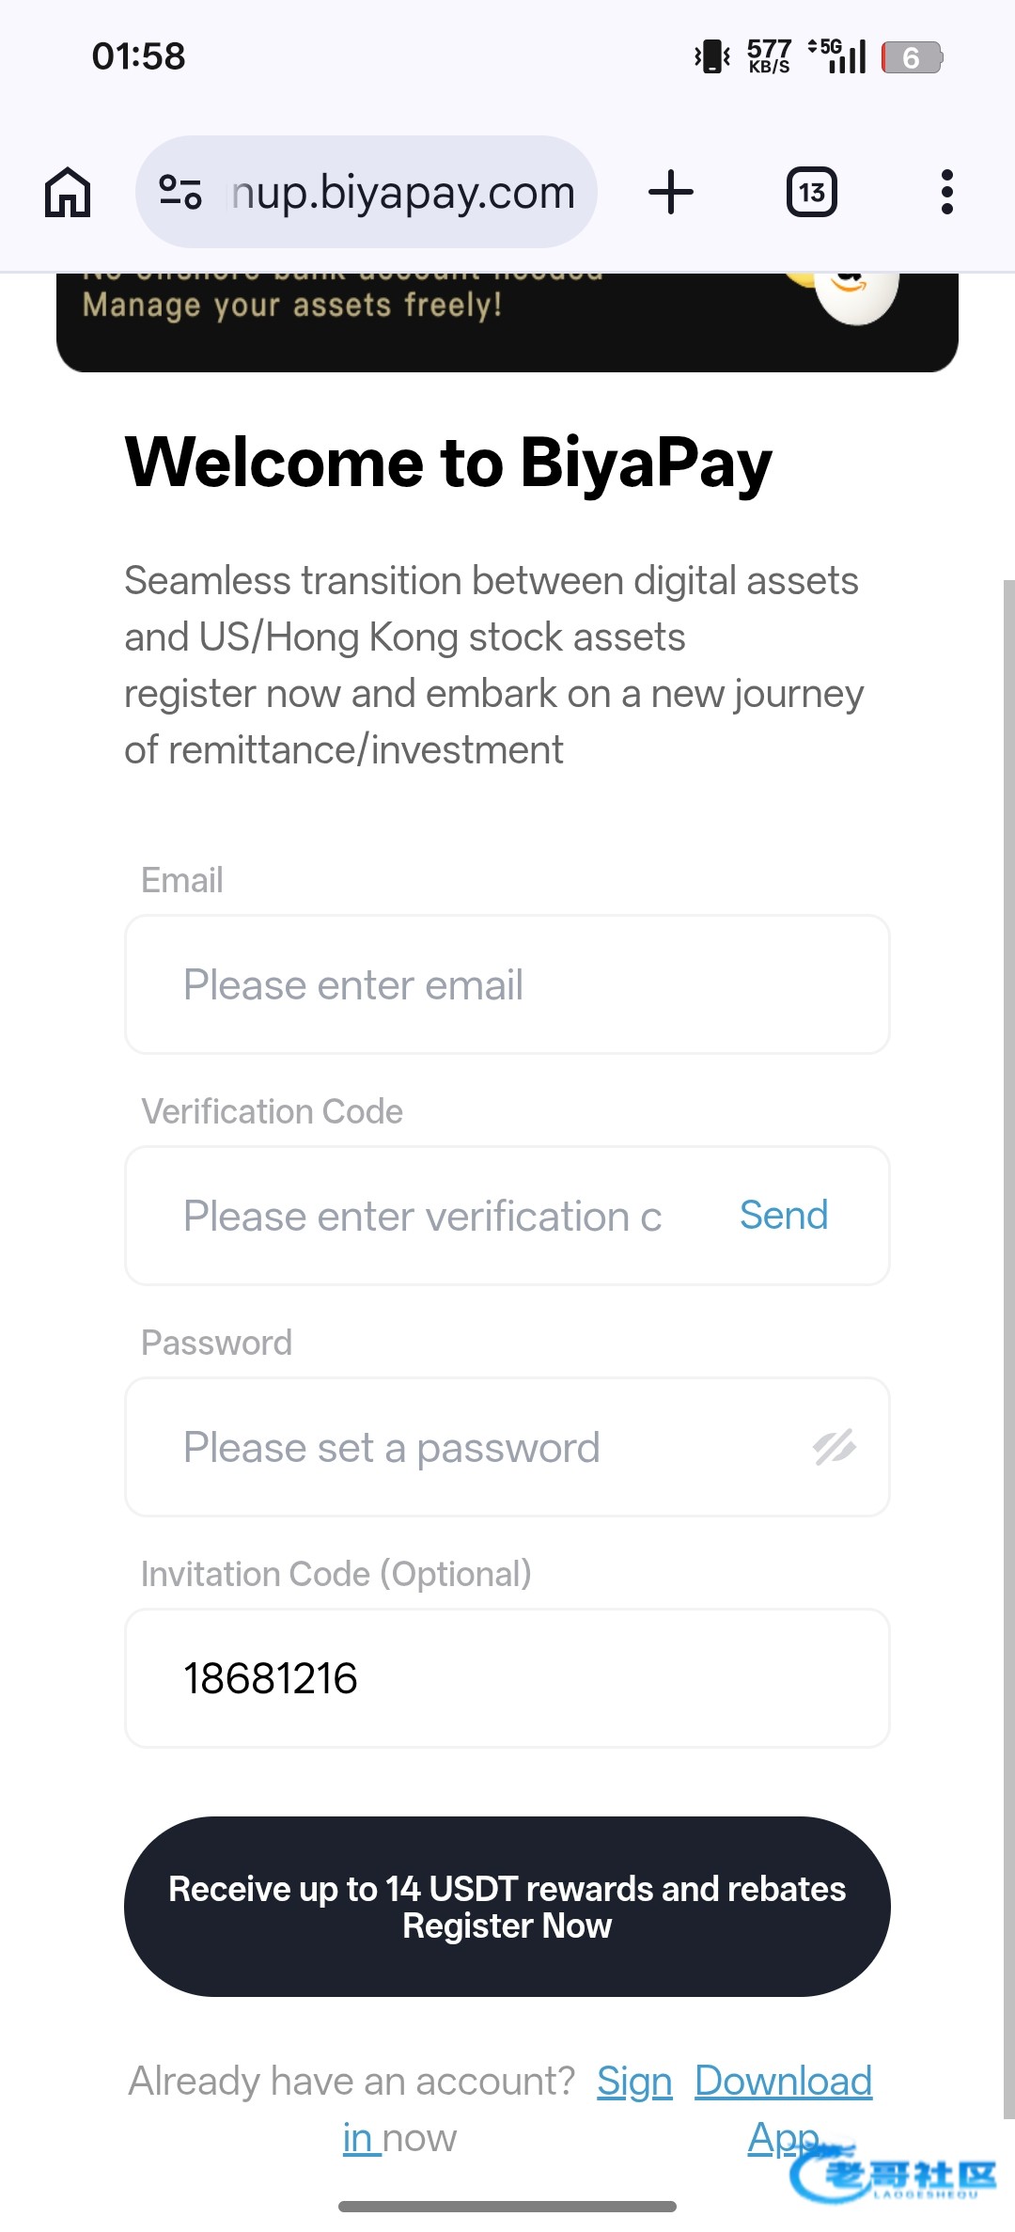Tap the browser home icon
The image size is (1015, 2232).
(68, 193)
